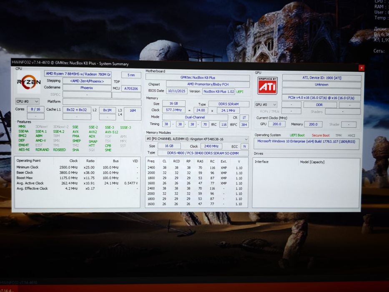The height and width of the screenshot is (292, 389).
Task: Click the ATI graphics logo
Action: pyautogui.click(x=267, y=86)
